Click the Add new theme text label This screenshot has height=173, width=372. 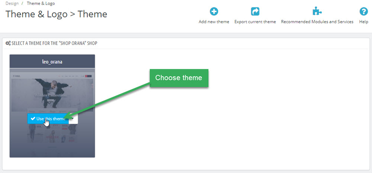click(x=214, y=22)
